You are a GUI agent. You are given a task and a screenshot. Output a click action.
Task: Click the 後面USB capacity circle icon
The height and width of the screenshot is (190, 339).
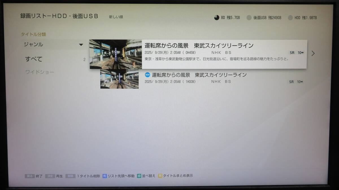(249, 17)
